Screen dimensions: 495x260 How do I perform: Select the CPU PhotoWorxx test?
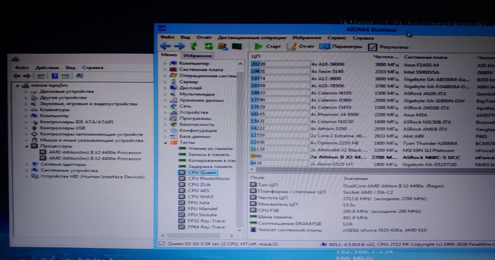[x=208, y=179]
